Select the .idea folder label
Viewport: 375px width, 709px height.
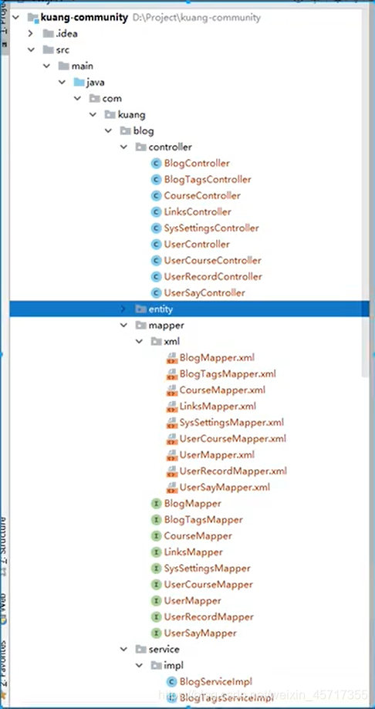tap(66, 33)
